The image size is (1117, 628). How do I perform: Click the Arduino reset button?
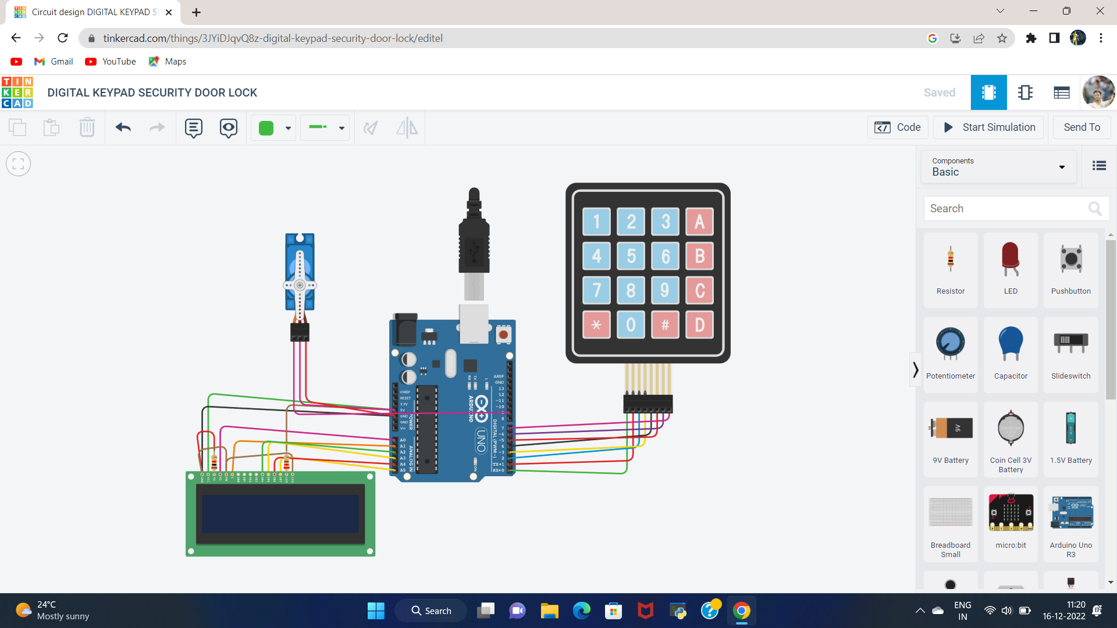[503, 334]
